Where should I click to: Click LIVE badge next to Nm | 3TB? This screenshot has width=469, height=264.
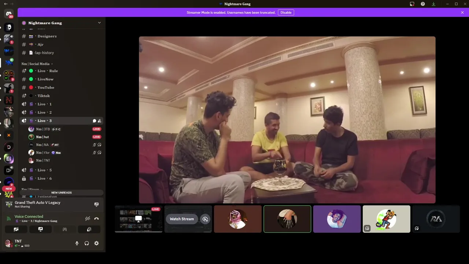[97, 129]
